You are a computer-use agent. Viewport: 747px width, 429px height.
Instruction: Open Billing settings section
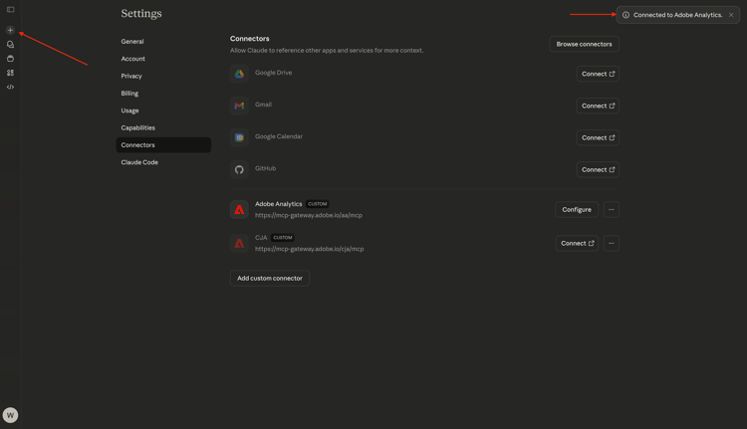pyautogui.click(x=163, y=94)
